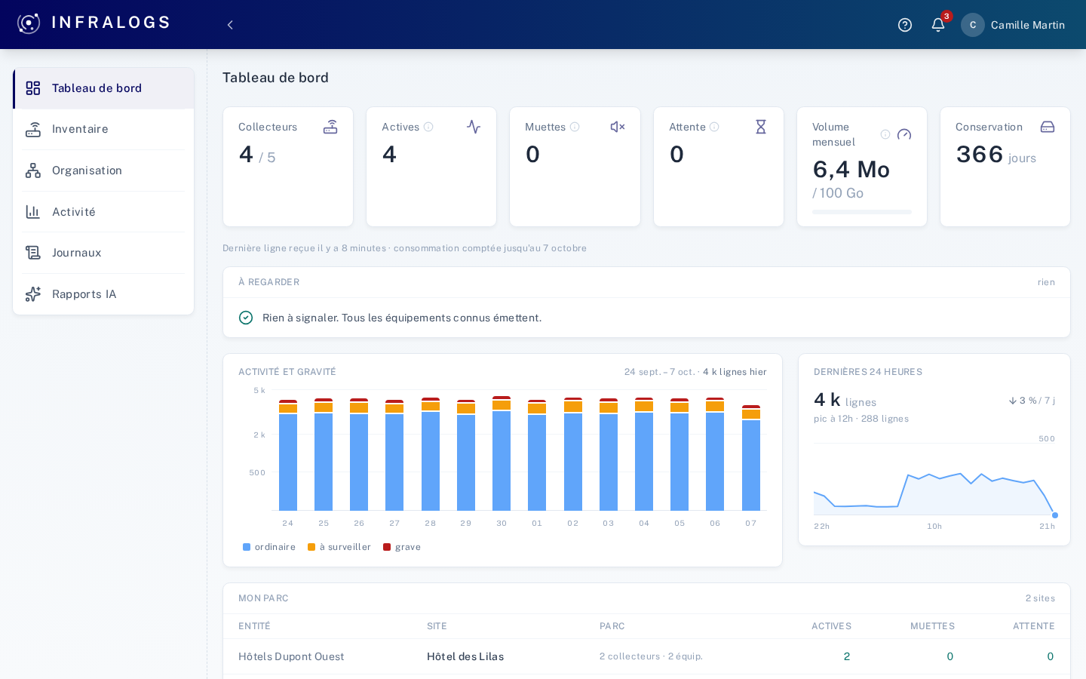Click the bar for day 30 in chart
1086x679 pixels.
click(x=502, y=453)
